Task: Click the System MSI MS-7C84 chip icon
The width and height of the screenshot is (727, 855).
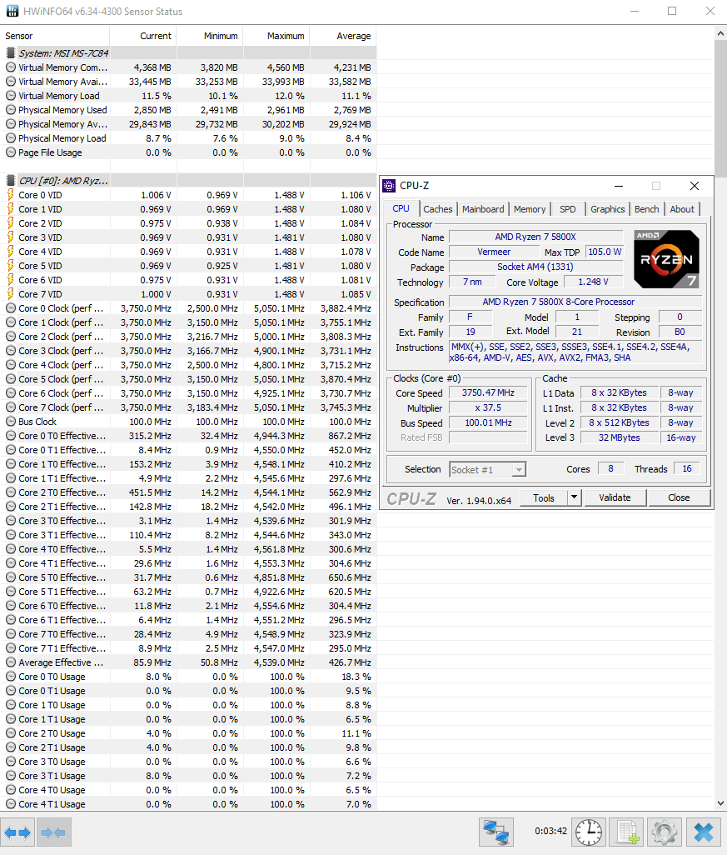Action: 10,52
